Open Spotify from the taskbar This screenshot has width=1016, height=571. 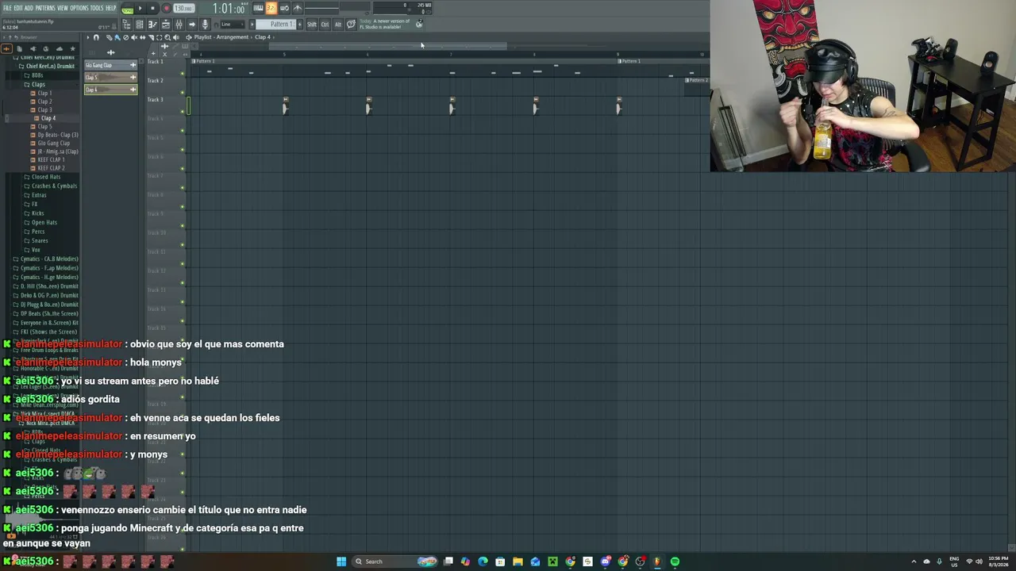[675, 561]
